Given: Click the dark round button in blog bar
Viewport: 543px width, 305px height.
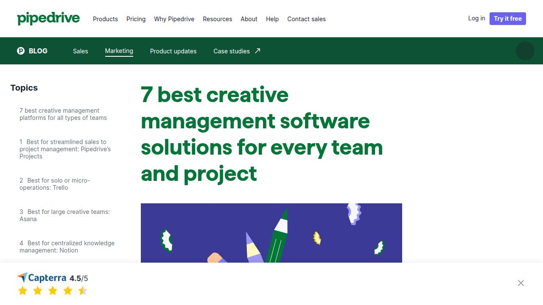Looking at the screenshot, I should point(525,51).
